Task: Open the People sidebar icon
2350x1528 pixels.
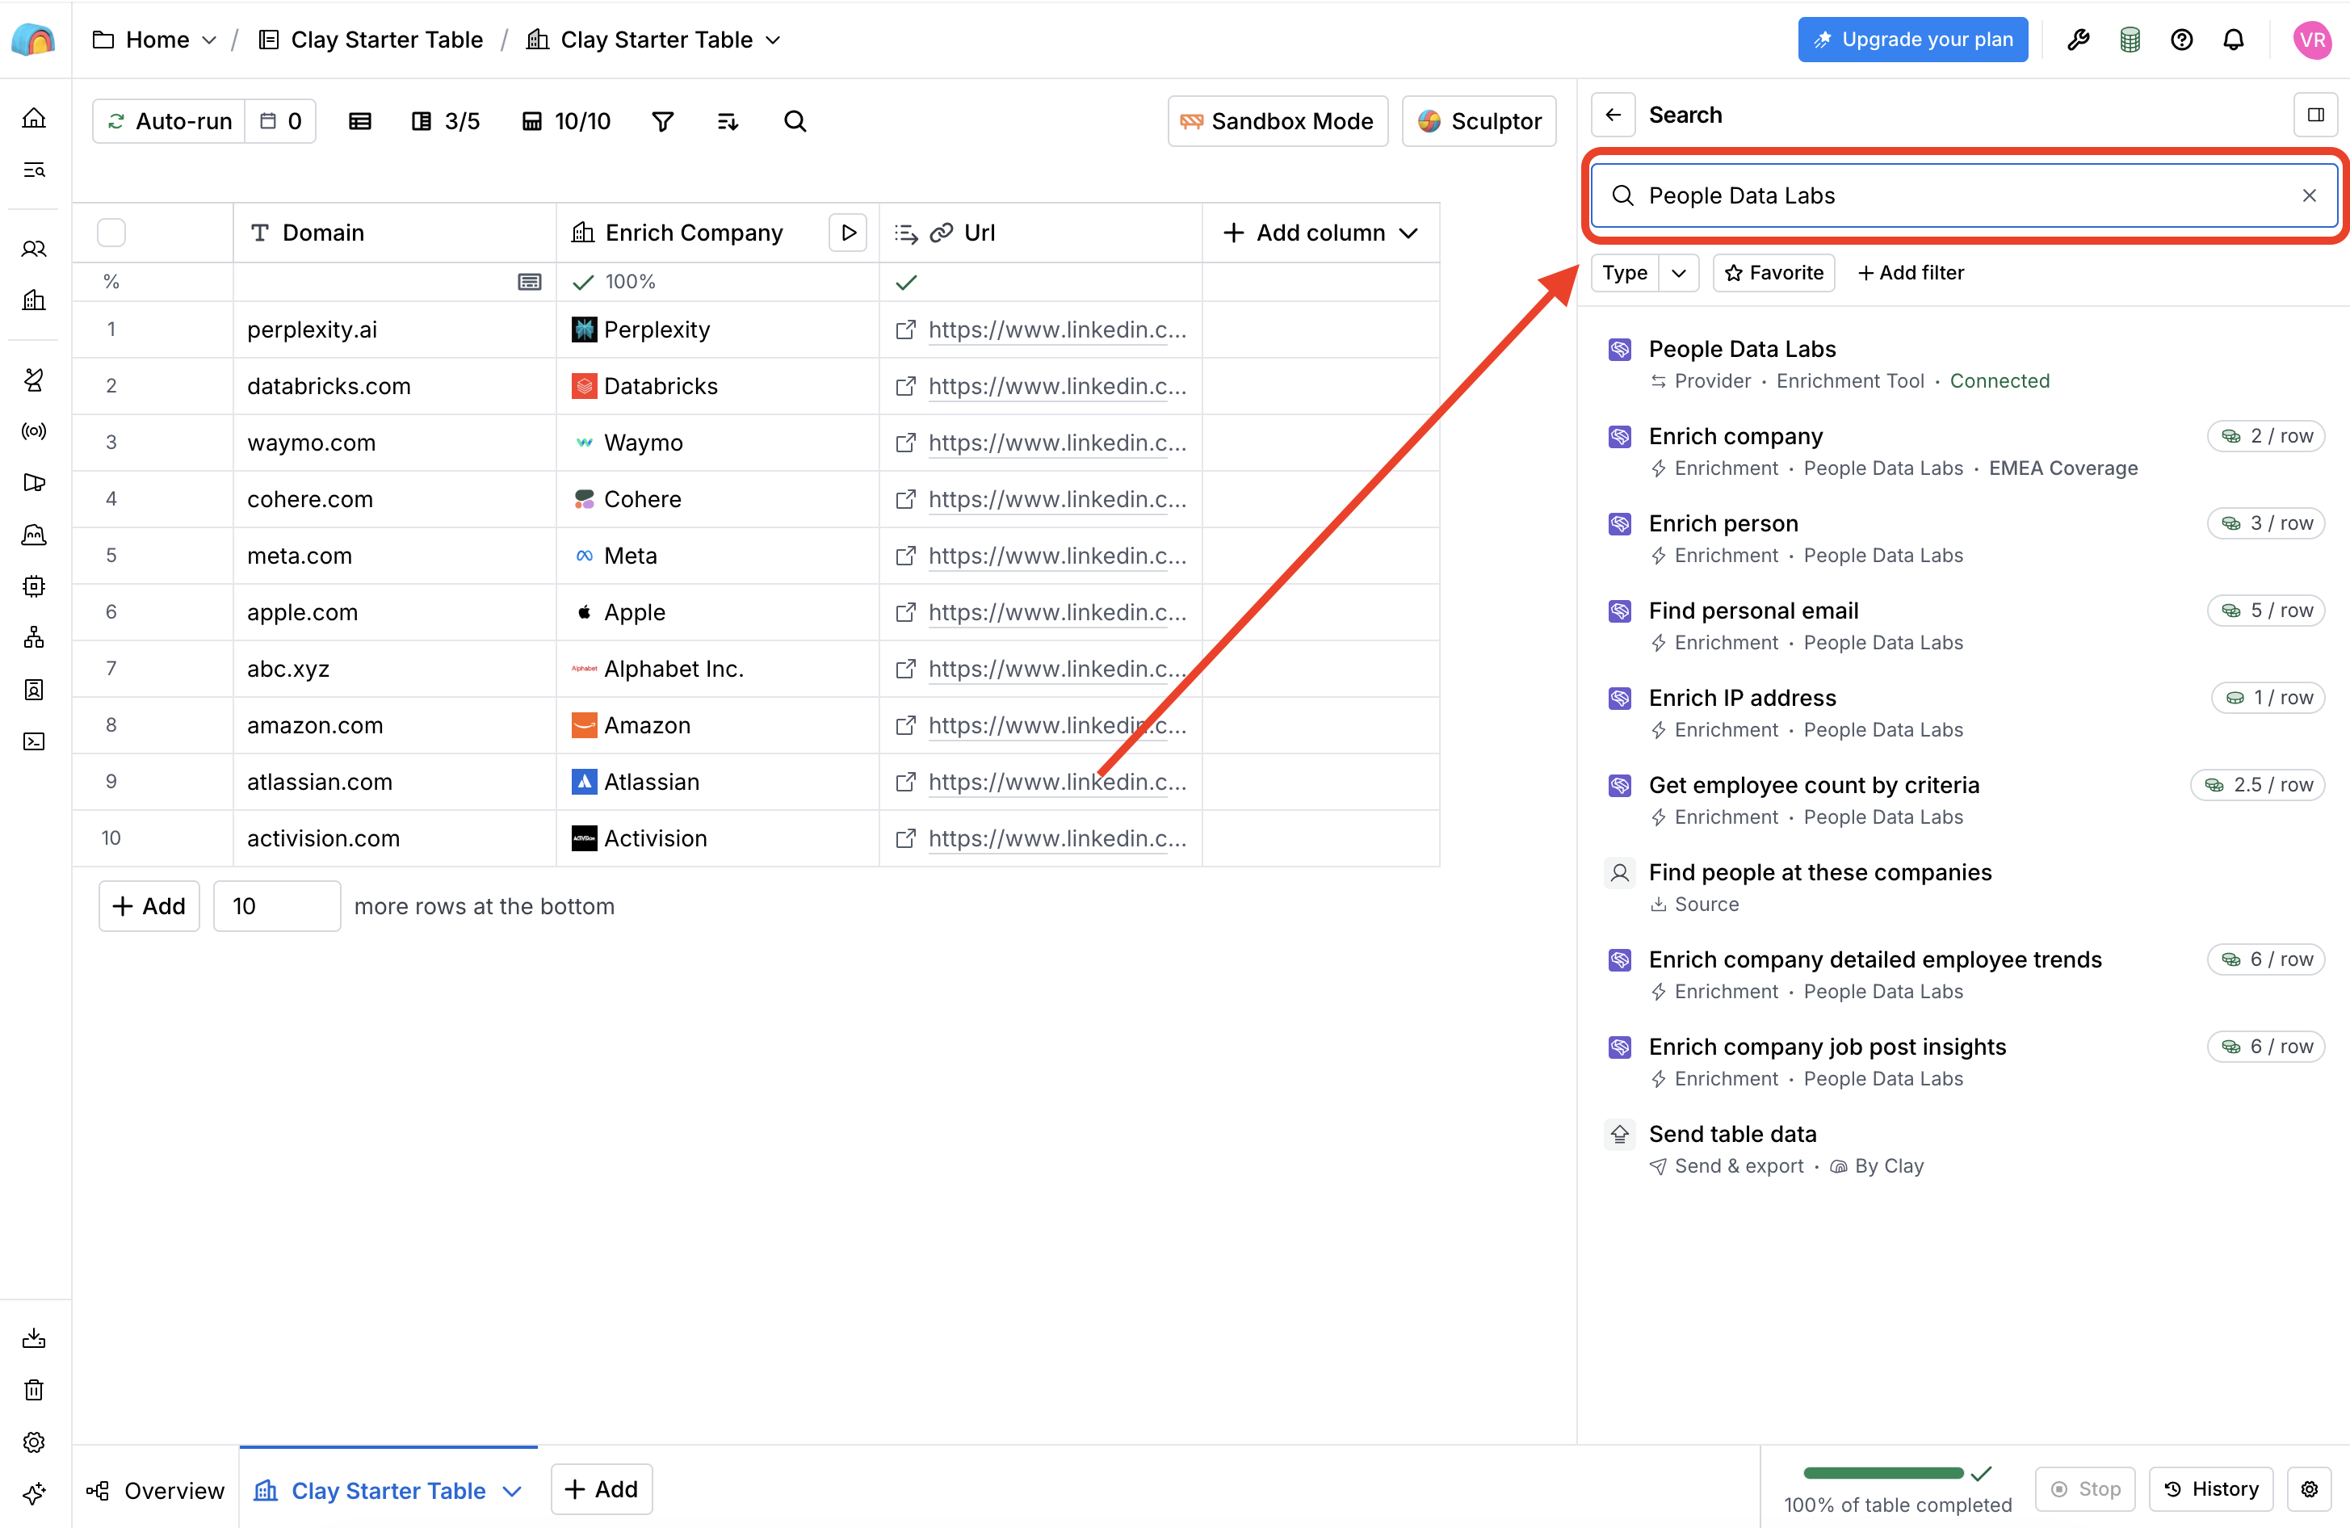Action: [34, 249]
